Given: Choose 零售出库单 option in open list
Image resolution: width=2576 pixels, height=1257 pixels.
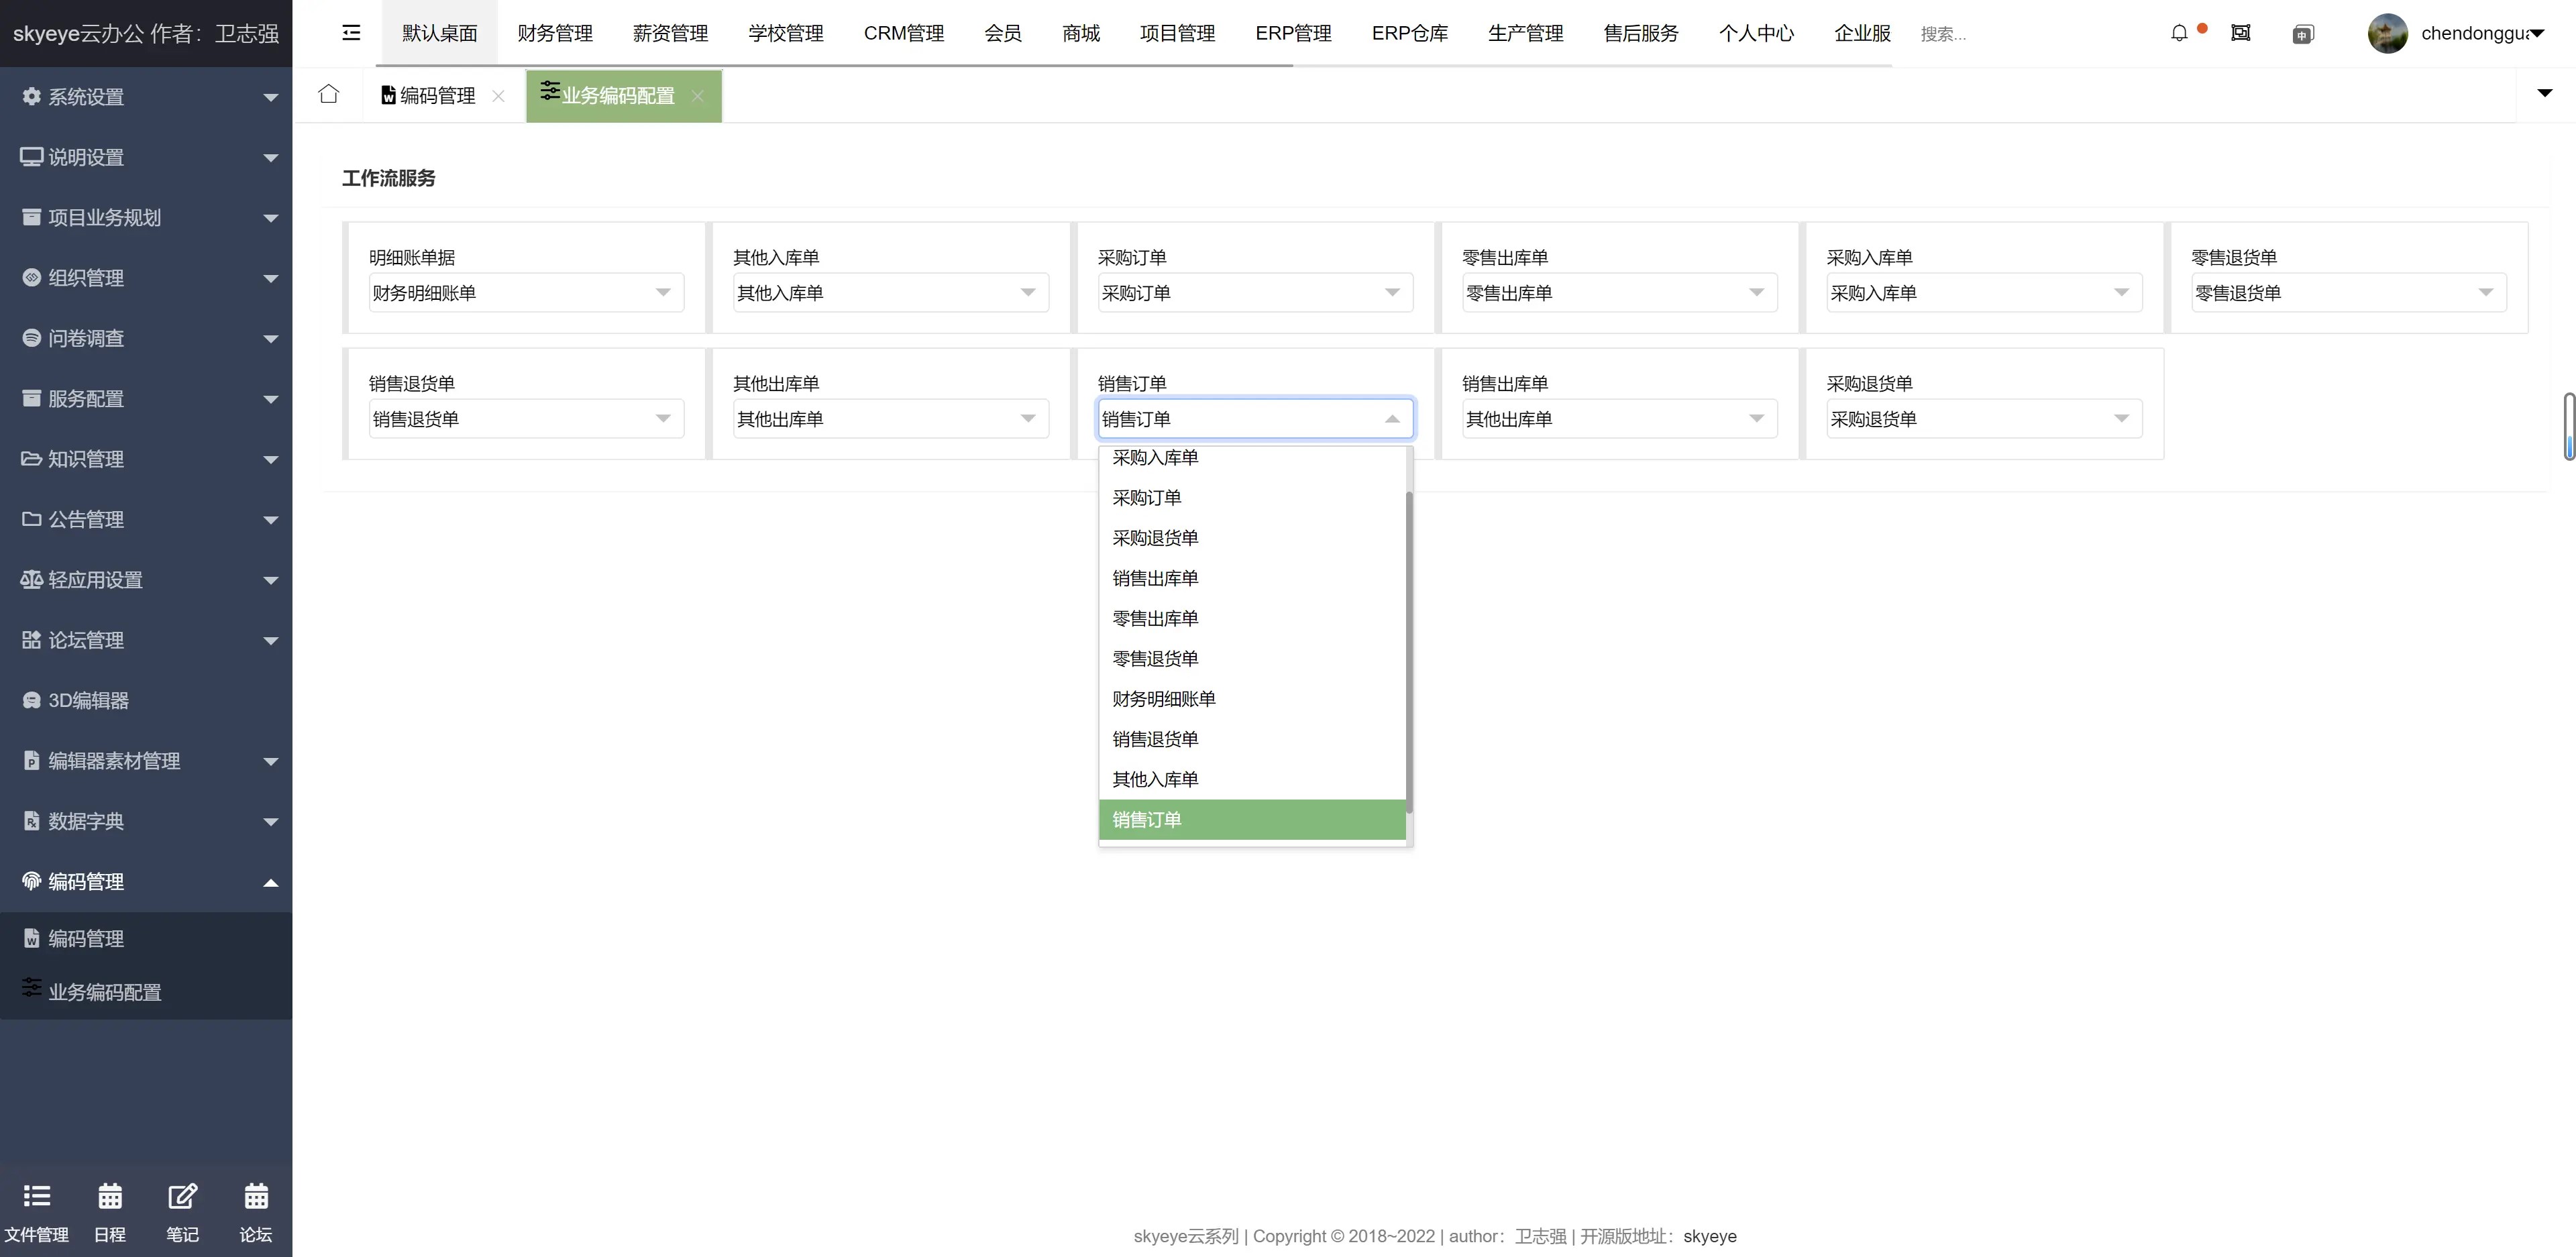Looking at the screenshot, I should tap(1155, 619).
